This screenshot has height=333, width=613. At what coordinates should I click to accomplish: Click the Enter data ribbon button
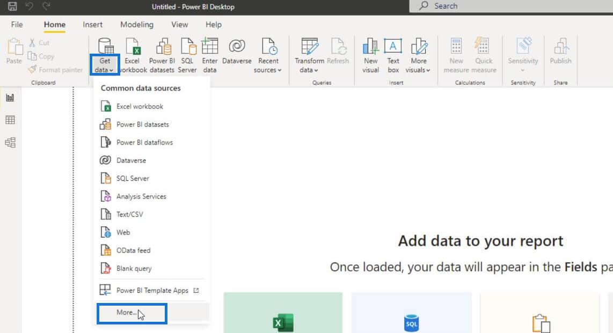click(x=209, y=56)
